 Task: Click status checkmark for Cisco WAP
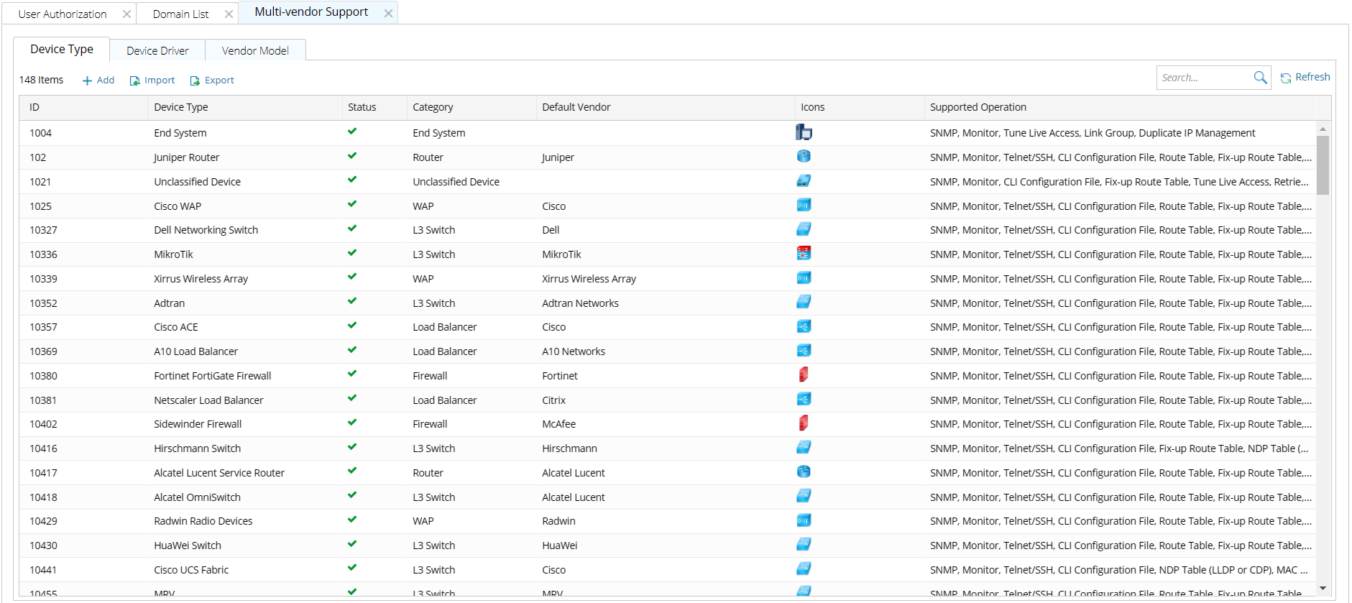click(352, 204)
